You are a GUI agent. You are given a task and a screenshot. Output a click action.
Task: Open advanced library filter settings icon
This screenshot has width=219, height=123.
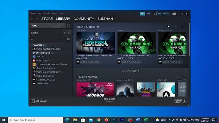[x=69, y=39]
